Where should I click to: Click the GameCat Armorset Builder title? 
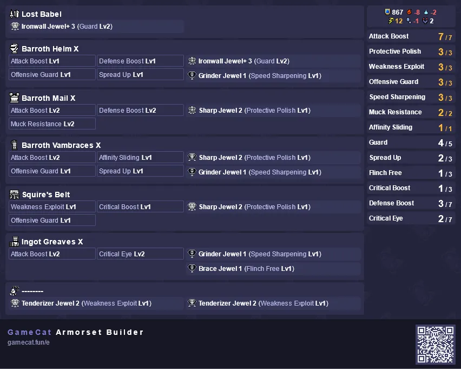click(x=76, y=332)
